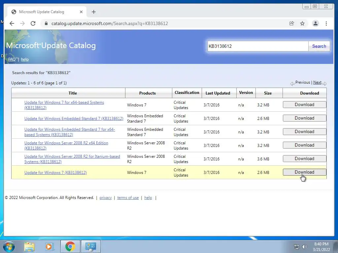Go to the Next results page
The height and width of the screenshot is (253, 338).
317,82
